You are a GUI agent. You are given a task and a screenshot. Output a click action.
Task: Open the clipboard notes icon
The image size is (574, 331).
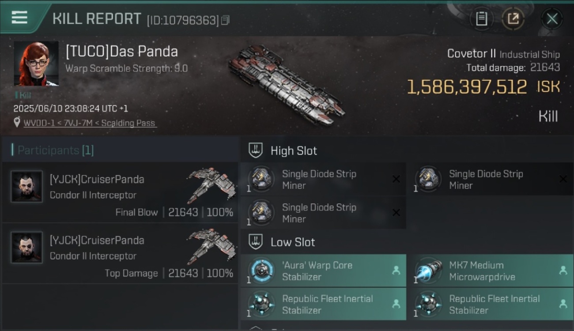click(482, 19)
